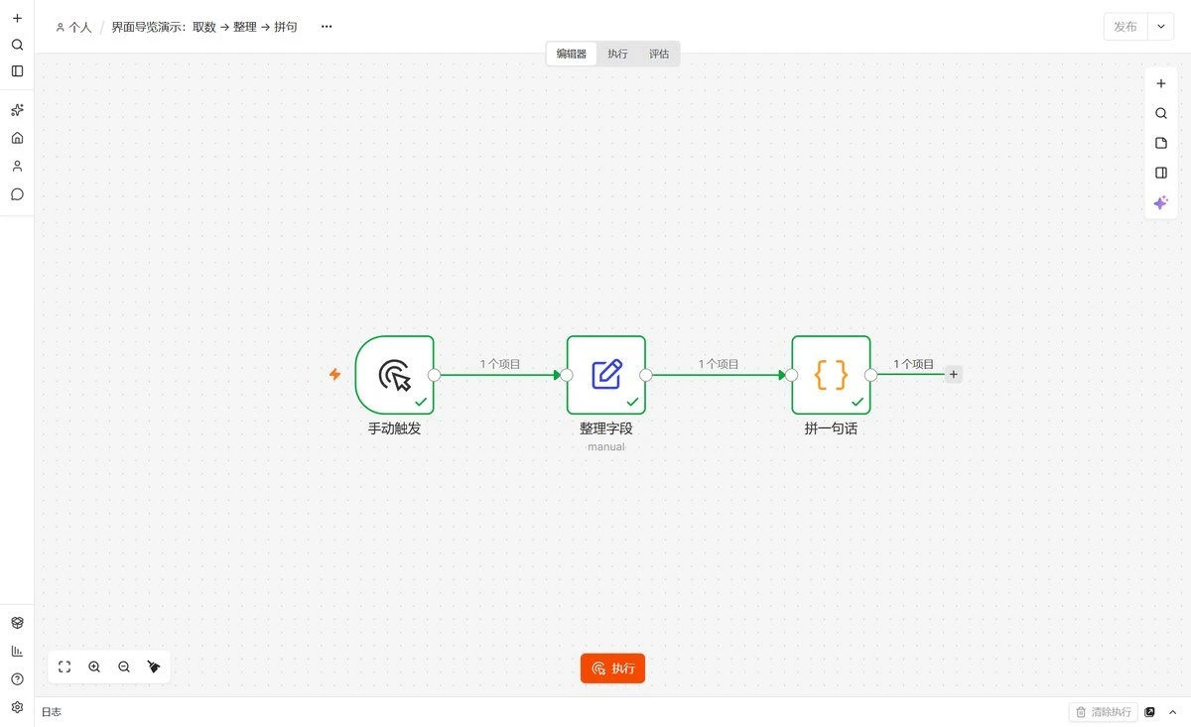Open the help question mark icon

(x=17, y=679)
